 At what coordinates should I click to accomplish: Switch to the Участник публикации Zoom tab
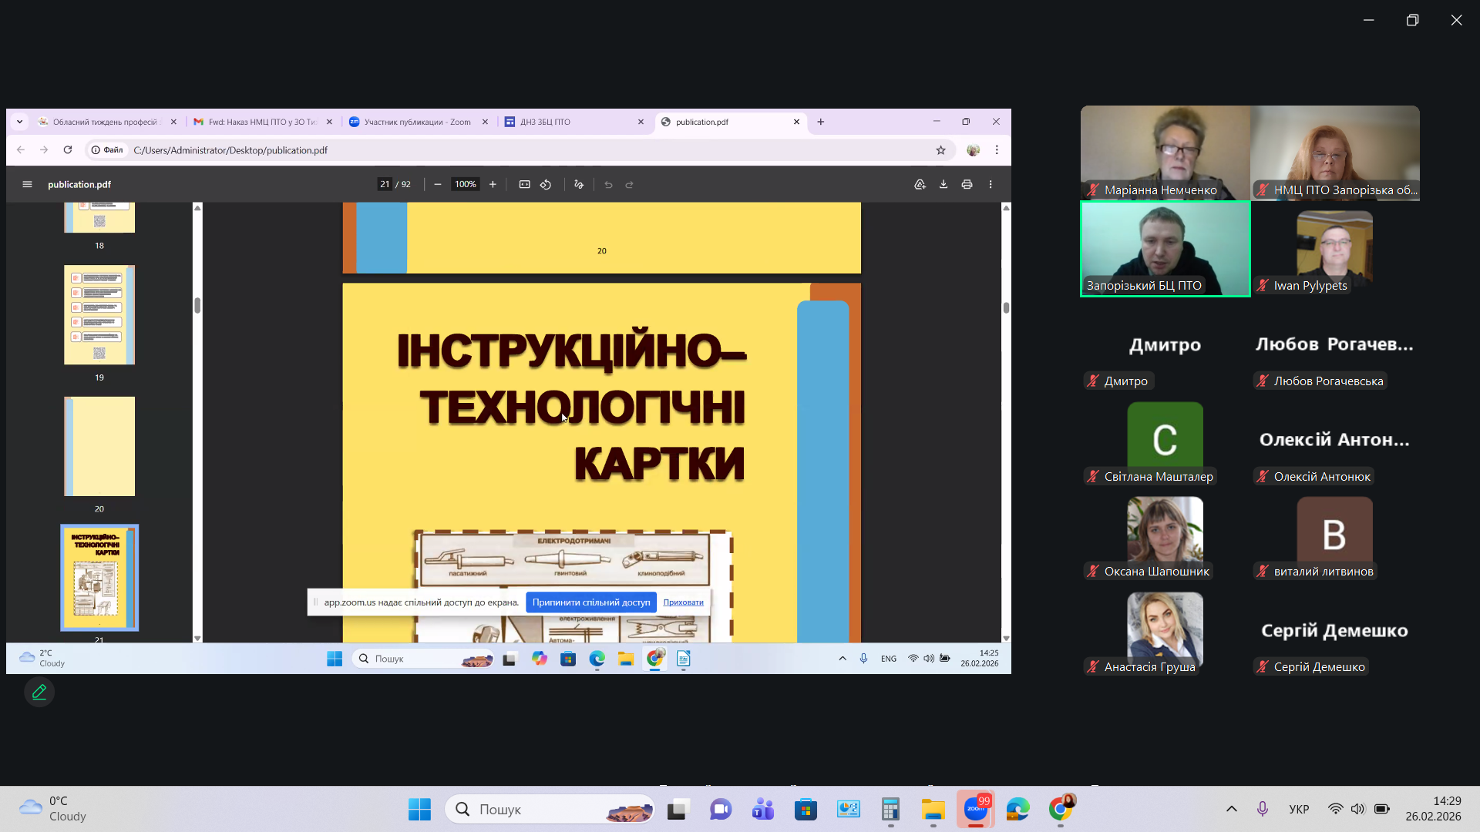coord(416,122)
